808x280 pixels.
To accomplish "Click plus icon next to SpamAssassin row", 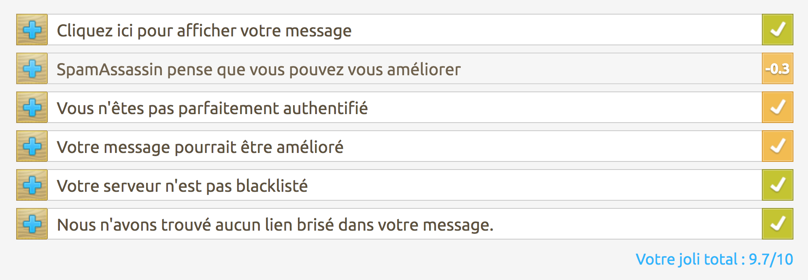I will coord(32,69).
